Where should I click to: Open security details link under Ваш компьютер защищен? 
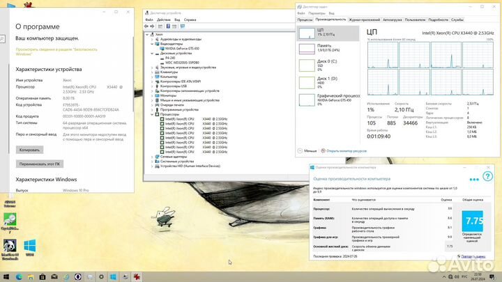tap(56, 52)
